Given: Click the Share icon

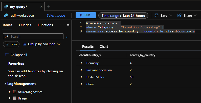Looking at the screenshot, I should click(180, 15).
